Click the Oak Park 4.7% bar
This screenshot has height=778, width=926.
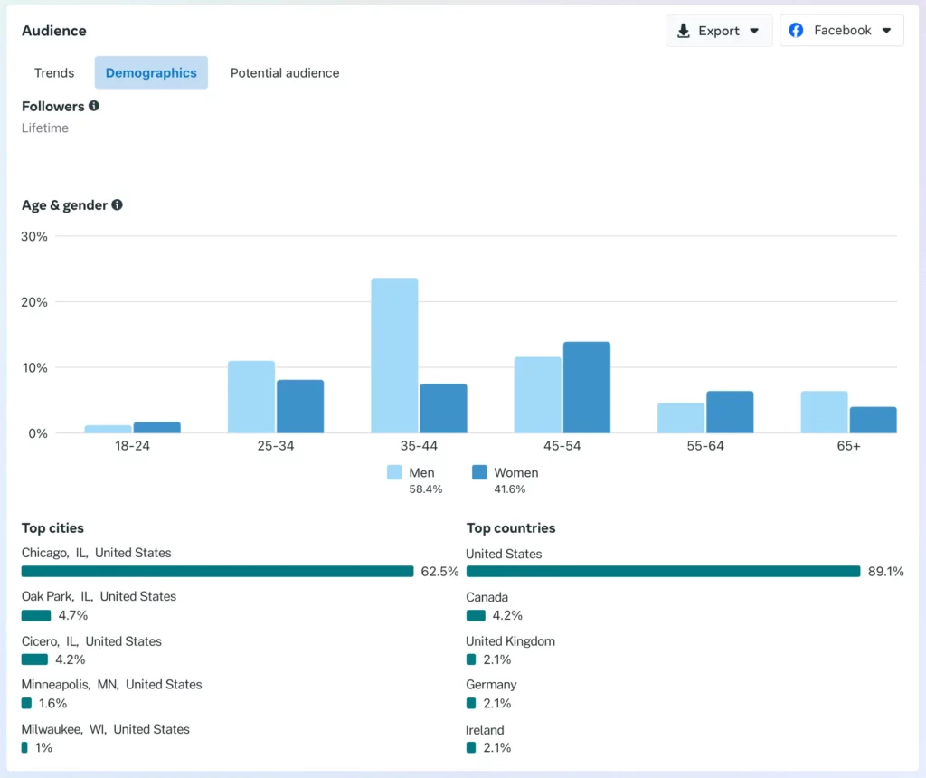pos(36,615)
